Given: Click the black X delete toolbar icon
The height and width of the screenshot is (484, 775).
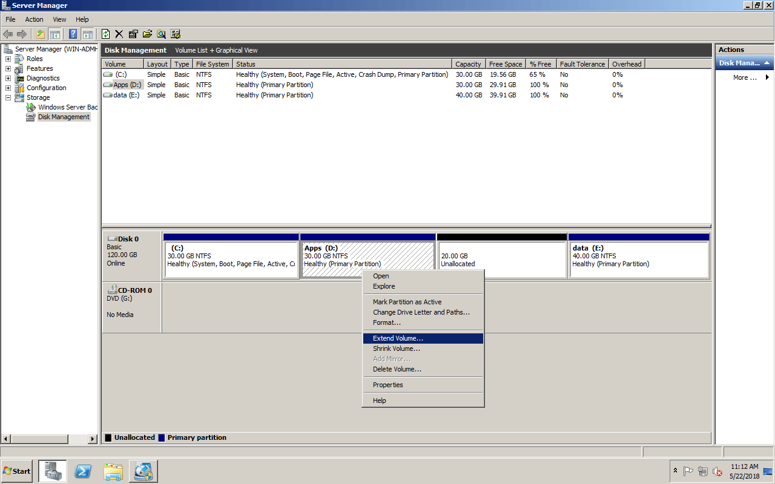Looking at the screenshot, I should pos(119,34).
